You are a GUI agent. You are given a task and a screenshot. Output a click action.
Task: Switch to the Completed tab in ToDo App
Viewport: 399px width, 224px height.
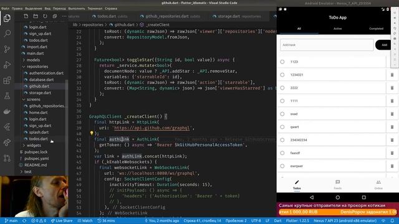point(376,29)
